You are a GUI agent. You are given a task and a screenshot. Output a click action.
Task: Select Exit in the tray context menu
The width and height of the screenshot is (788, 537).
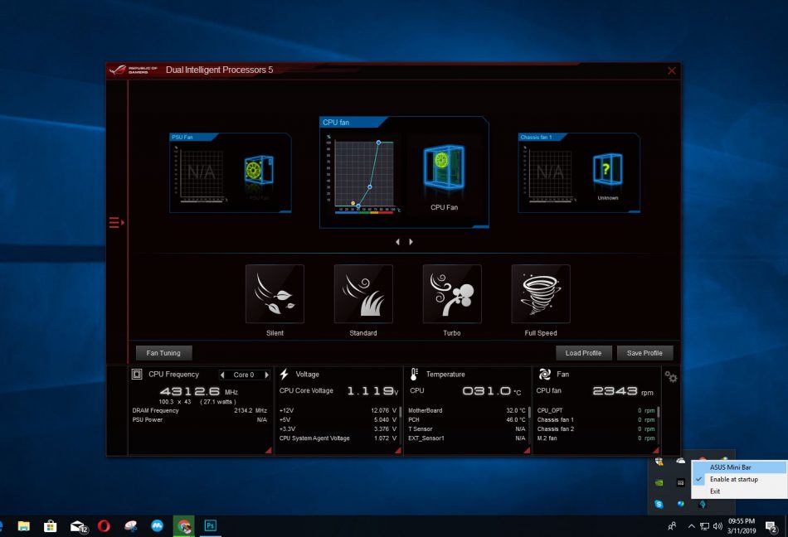[x=715, y=491]
